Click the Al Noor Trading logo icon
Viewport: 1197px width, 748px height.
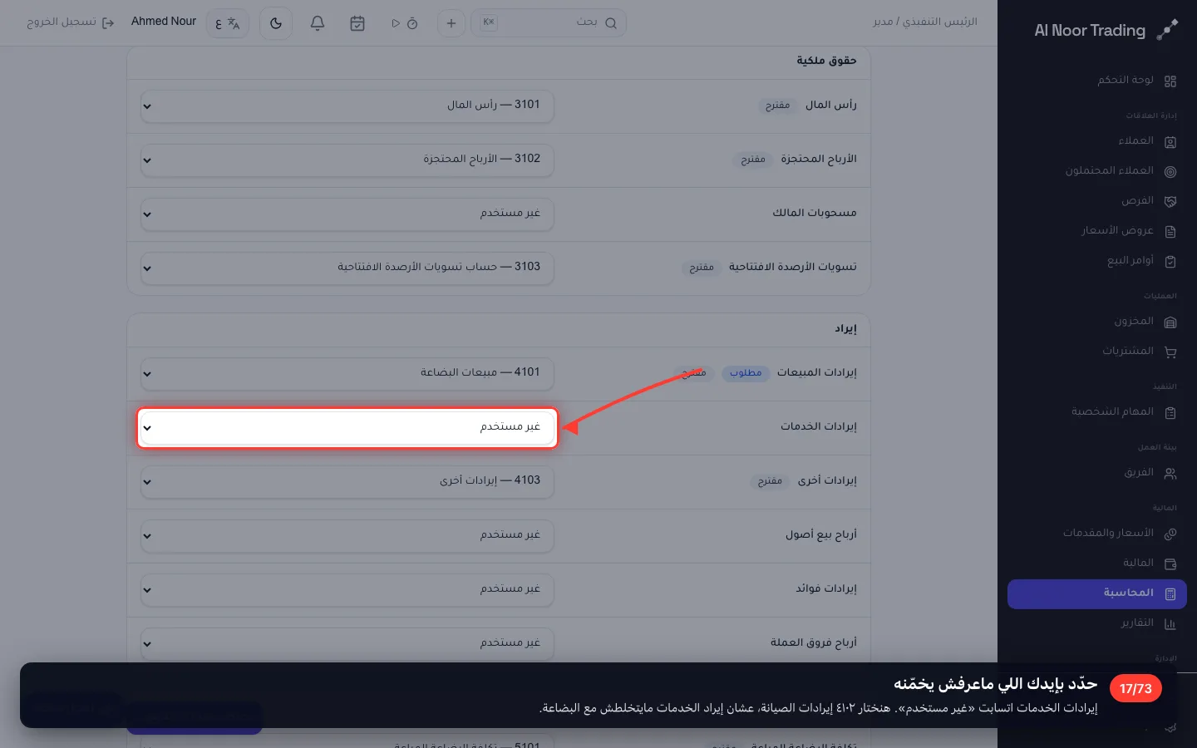1167,30
